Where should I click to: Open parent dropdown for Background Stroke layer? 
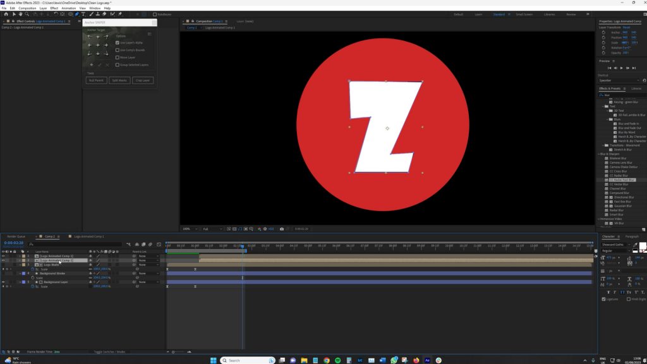point(148,274)
